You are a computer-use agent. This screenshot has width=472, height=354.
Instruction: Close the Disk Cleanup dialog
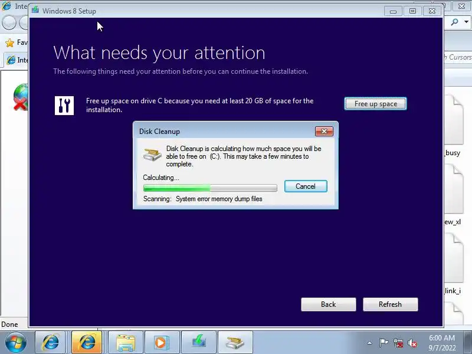point(324,131)
